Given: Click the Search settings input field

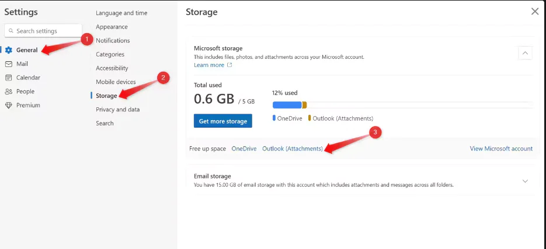Looking at the screenshot, I should pos(47,31).
